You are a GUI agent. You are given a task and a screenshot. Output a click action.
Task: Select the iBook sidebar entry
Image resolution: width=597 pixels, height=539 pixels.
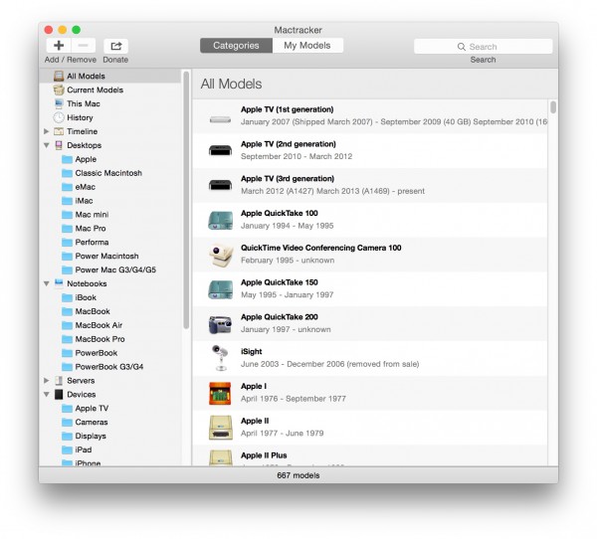coord(79,297)
